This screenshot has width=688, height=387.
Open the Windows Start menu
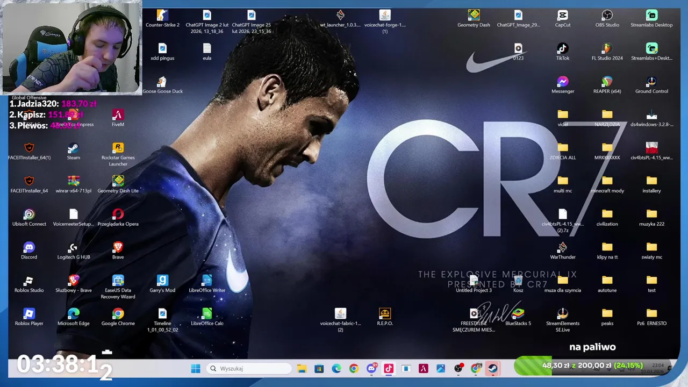click(196, 368)
